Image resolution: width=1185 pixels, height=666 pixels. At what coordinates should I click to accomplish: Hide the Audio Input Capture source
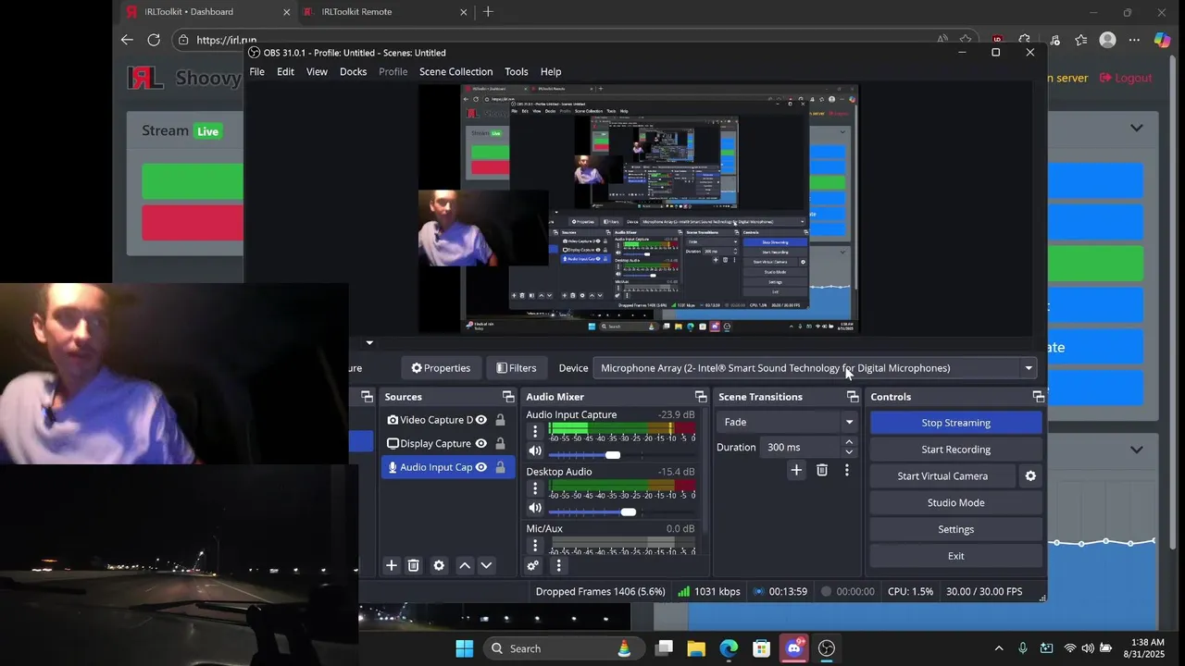point(480,467)
